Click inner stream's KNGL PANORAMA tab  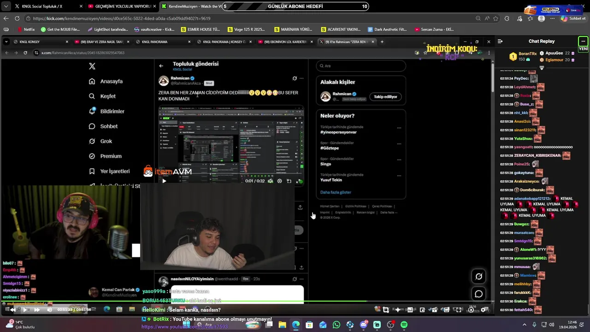(x=164, y=41)
